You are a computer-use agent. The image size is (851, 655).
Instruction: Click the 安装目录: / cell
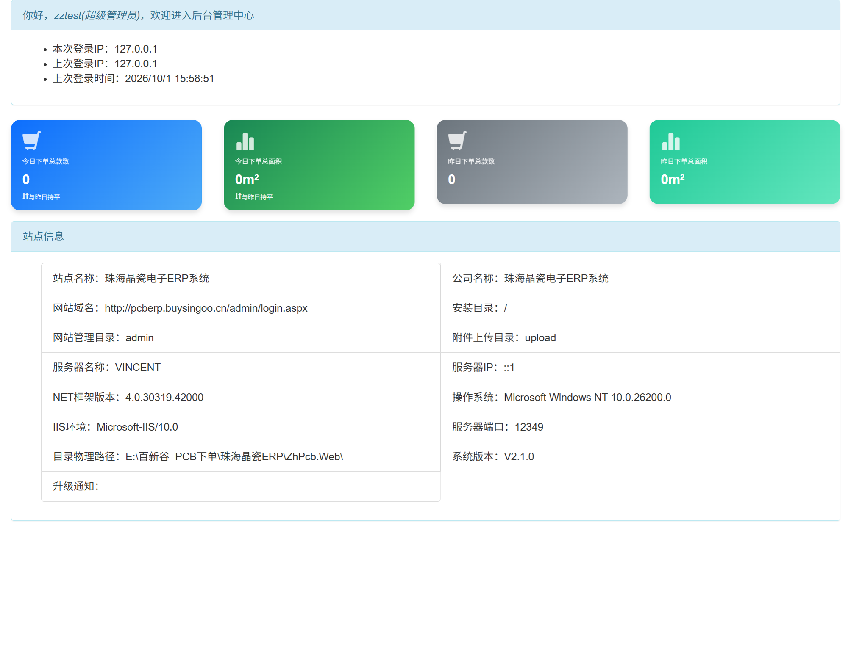(640, 308)
